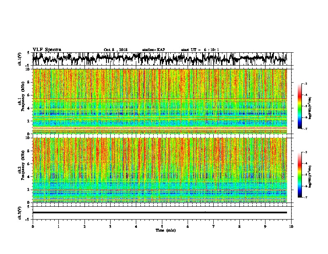The height and width of the screenshot is (254, 328).
Task: Click the "Time (min)" axis title
Action: (x=166, y=230)
